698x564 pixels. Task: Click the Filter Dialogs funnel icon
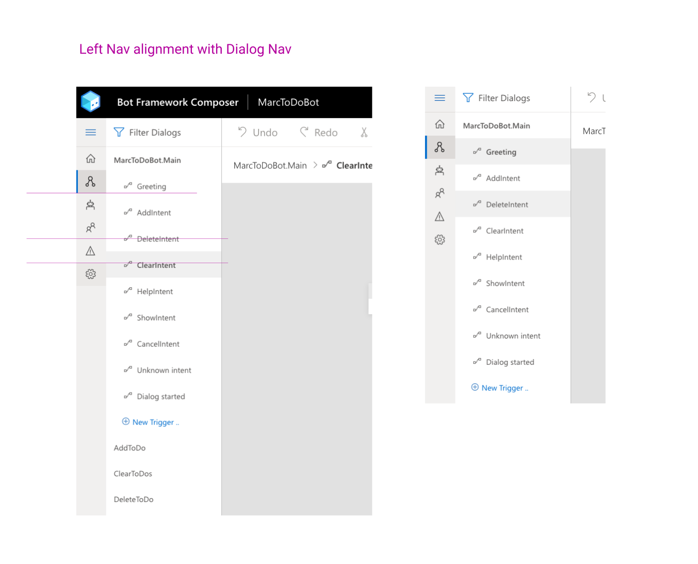pyautogui.click(x=119, y=132)
